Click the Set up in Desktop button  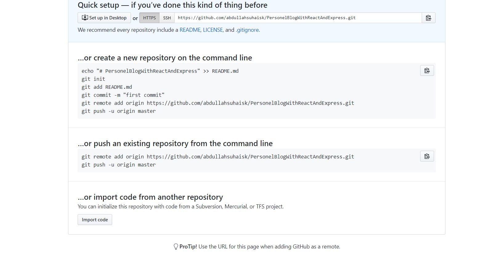pyautogui.click(x=104, y=18)
